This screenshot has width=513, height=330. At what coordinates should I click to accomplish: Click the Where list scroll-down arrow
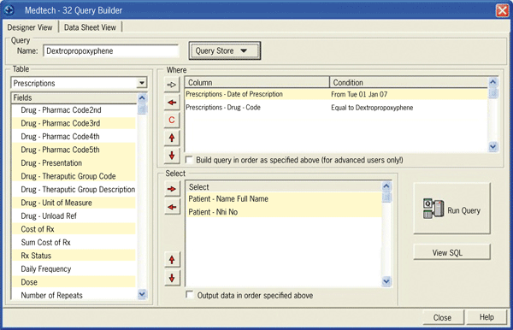[493, 147]
